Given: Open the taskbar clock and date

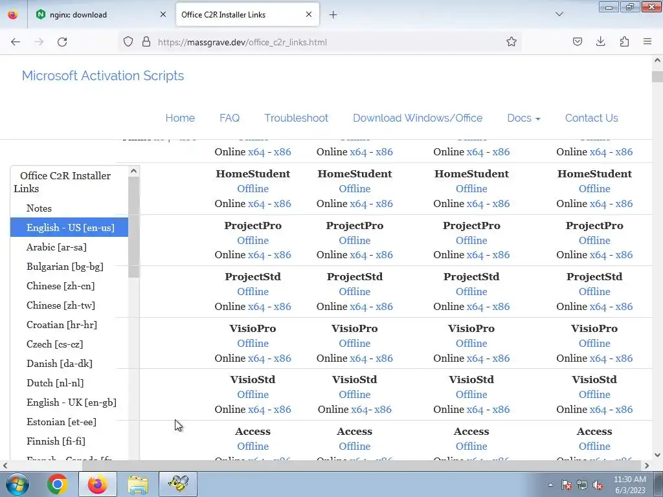Looking at the screenshot, I should 629,485.
